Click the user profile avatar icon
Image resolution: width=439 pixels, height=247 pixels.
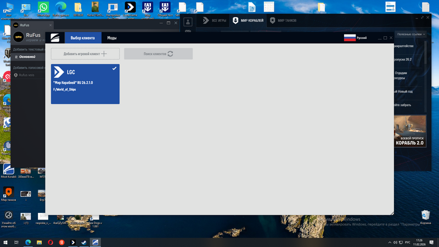click(x=188, y=21)
